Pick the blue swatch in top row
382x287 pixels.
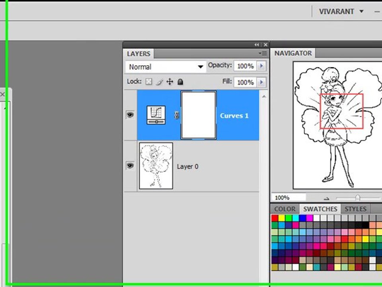pos(303,218)
